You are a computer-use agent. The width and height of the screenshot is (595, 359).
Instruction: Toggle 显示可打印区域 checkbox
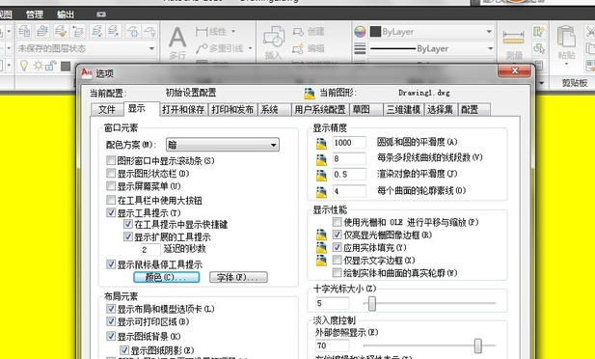coord(111,321)
